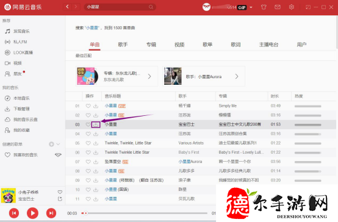
Task: Click the NetEase Cloud Music logo
Action: [23, 7]
